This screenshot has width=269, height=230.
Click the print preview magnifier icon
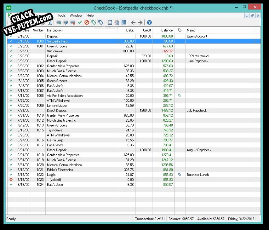pos(50,22)
